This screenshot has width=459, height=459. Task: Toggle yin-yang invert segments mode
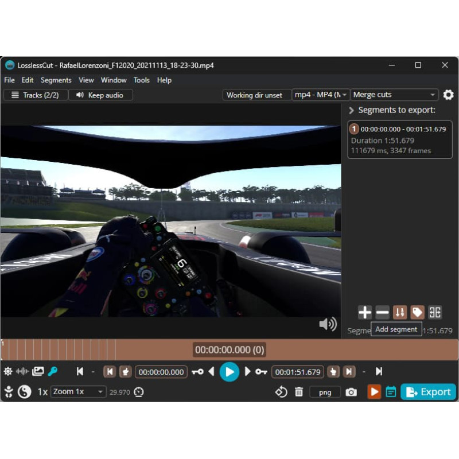24,392
